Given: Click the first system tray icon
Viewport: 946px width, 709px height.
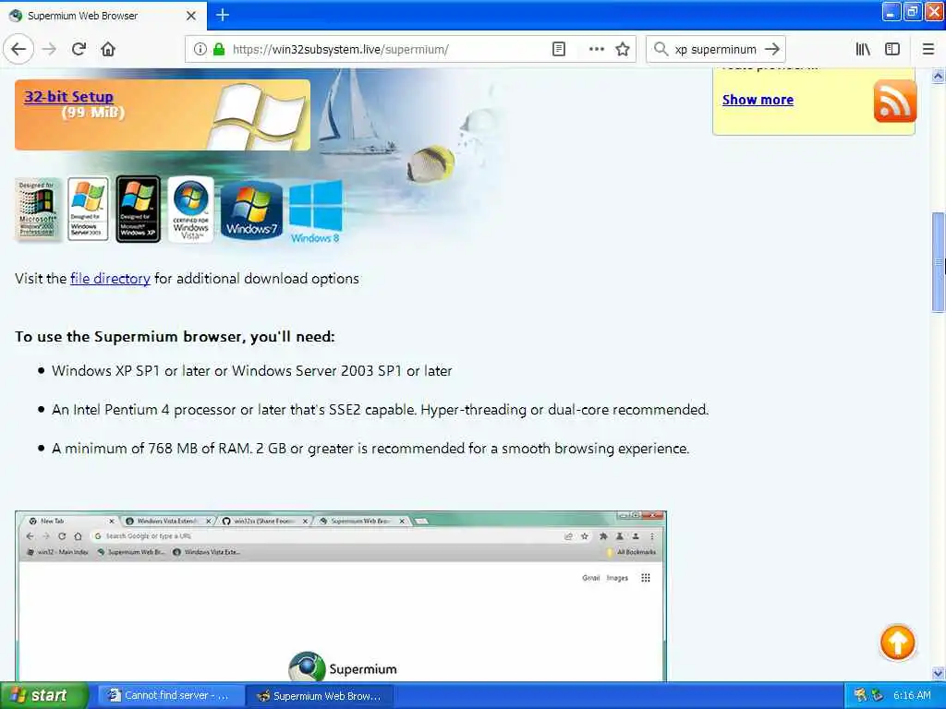Looking at the screenshot, I should (860, 695).
